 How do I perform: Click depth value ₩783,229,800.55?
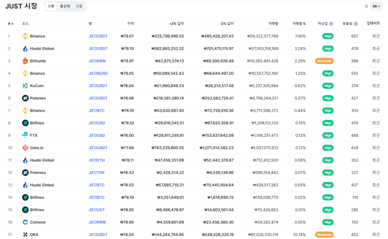click(168, 148)
